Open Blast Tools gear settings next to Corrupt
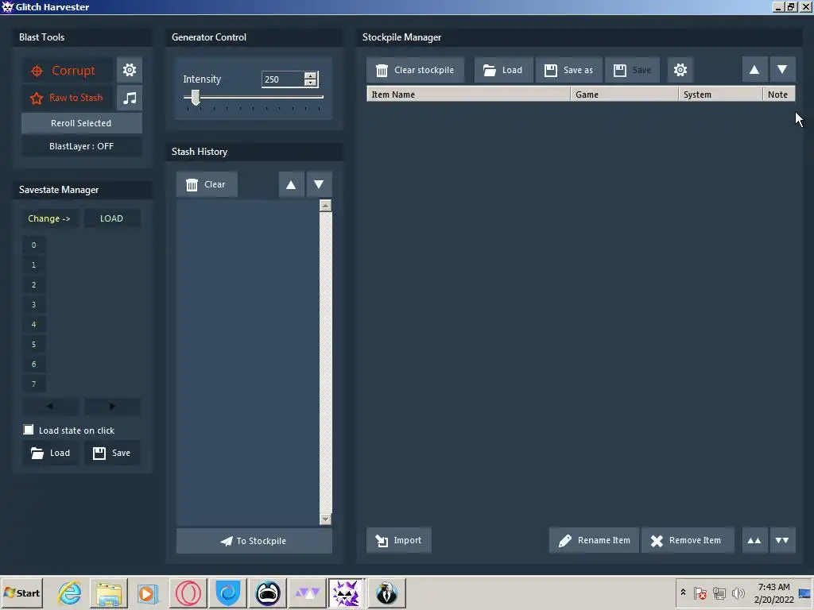The height and width of the screenshot is (610, 814). [x=130, y=70]
